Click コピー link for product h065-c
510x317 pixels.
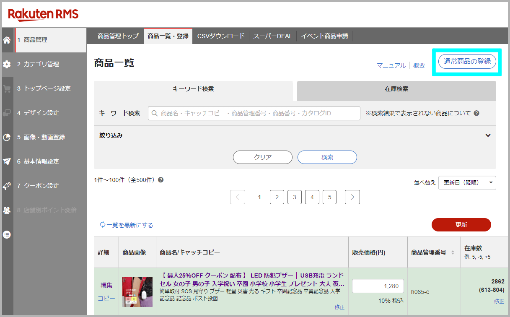pyautogui.click(x=106, y=299)
